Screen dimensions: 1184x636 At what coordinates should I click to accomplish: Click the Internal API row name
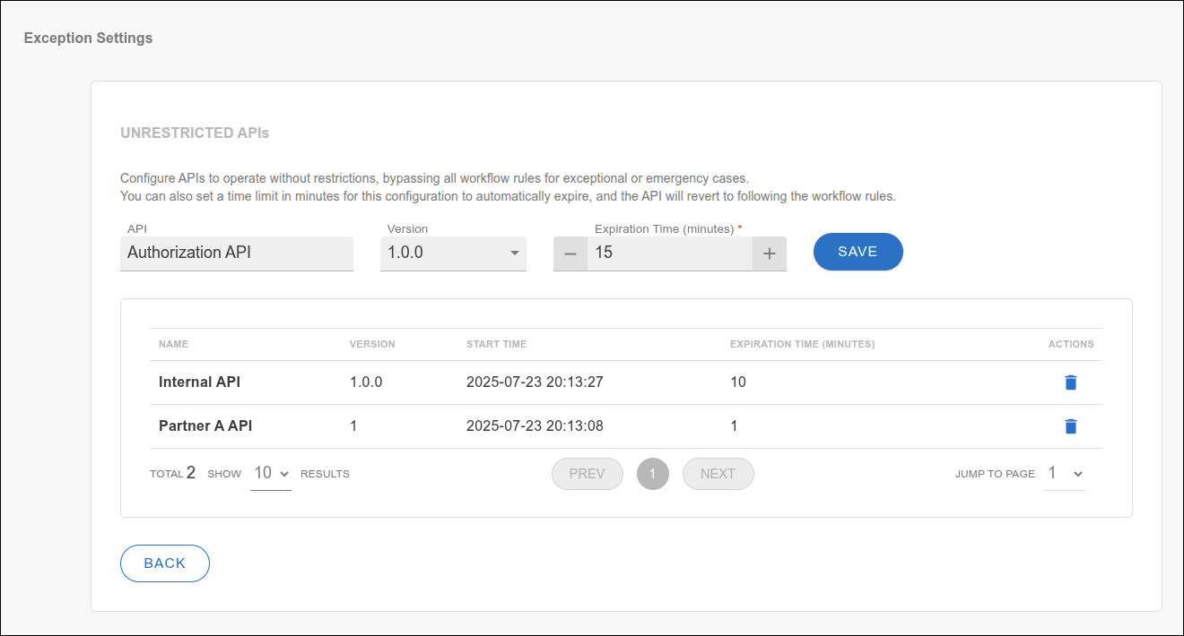point(199,382)
